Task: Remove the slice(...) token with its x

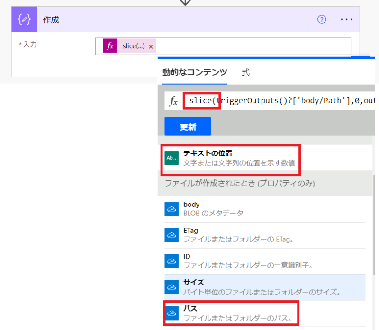Action: 151,46
